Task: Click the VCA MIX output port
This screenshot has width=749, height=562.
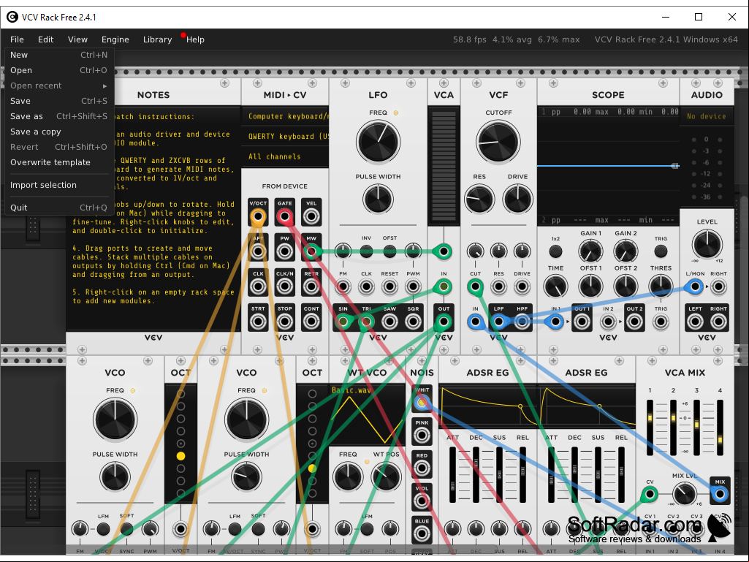Action: (x=720, y=495)
